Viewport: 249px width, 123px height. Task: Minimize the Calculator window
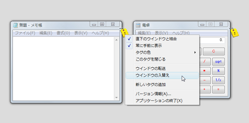(x=202, y=24)
